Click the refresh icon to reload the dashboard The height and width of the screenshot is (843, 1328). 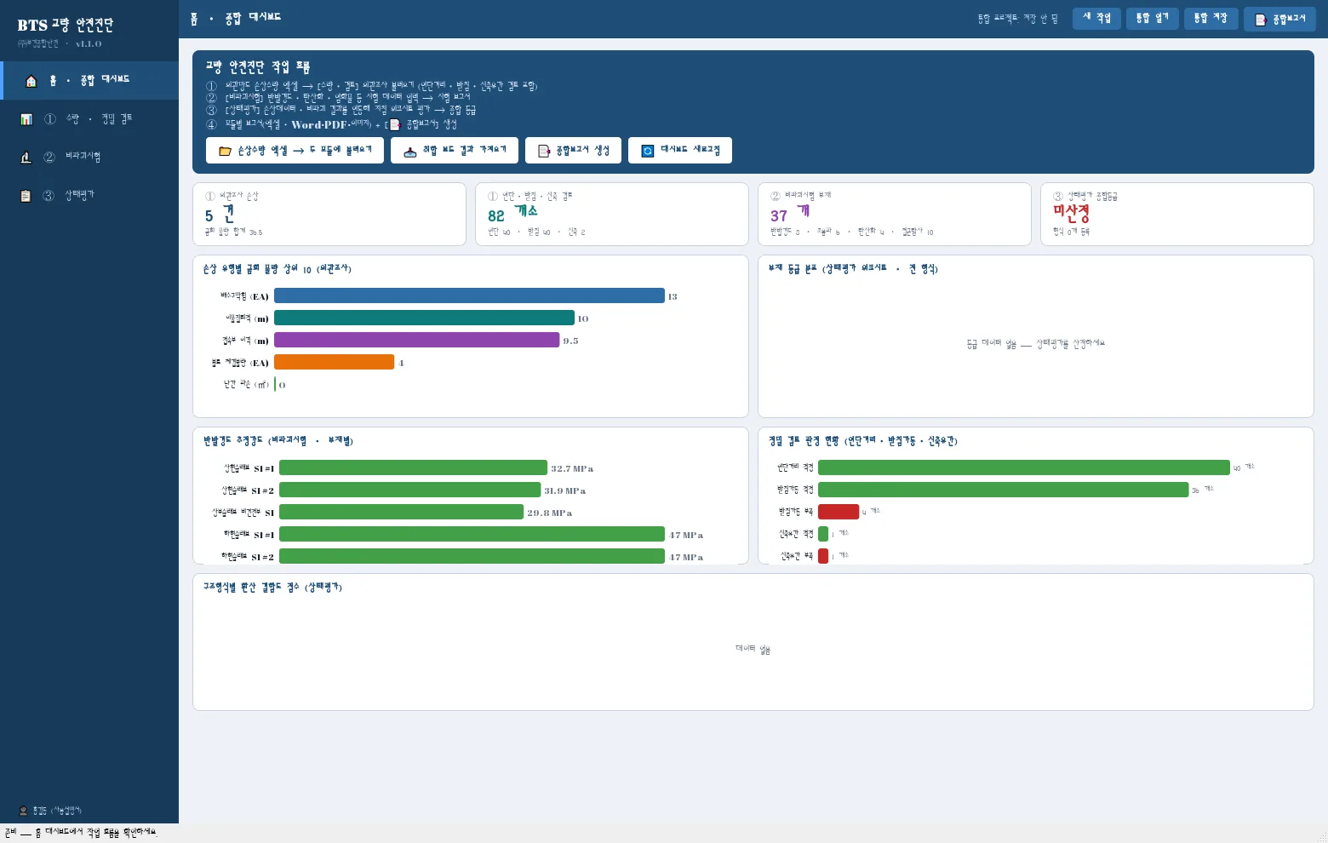click(x=648, y=151)
